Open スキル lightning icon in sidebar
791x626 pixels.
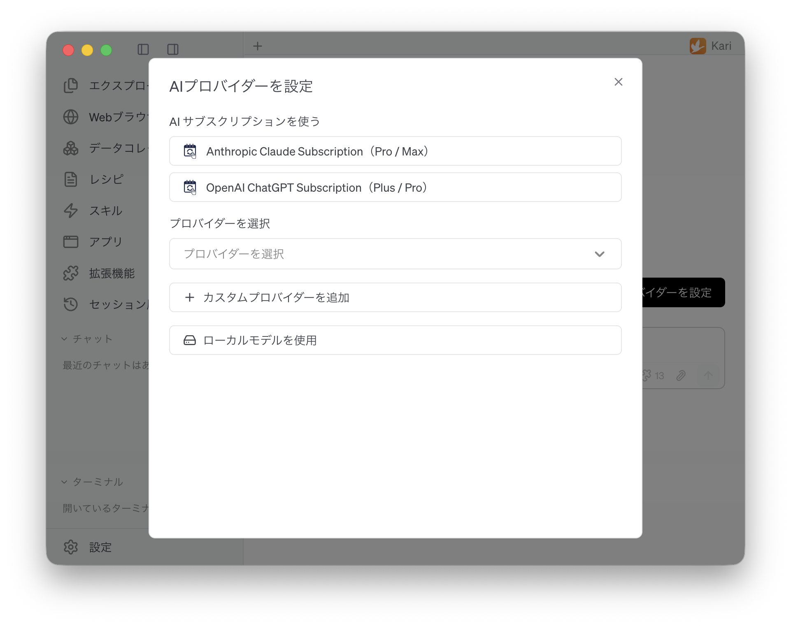click(x=71, y=211)
